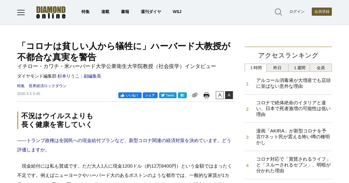The image size is (349, 183).
Task: Click the Facebook シェア share button
Action: pyautogui.click(x=150, y=95)
